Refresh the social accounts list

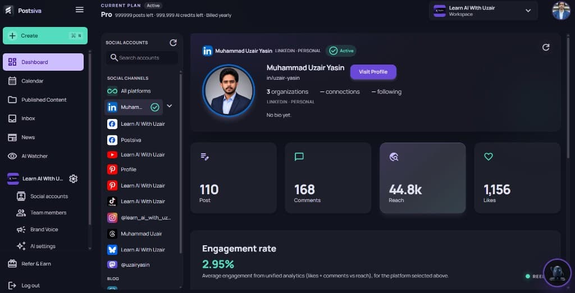coord(173,43)
